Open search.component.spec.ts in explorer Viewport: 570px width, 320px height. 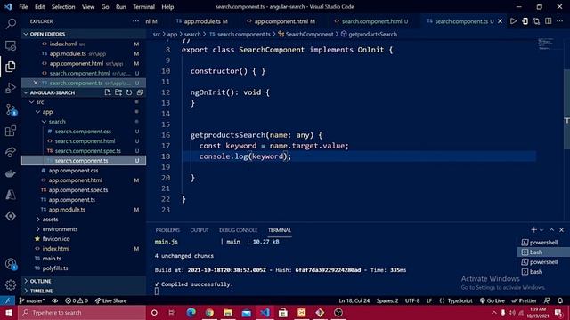click(x=83, y=151)
